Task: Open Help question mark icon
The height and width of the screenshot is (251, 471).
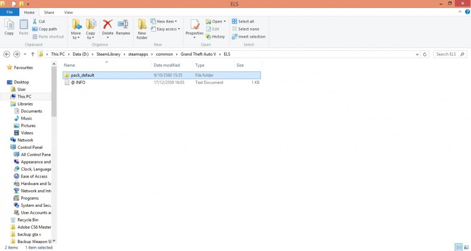Action: click(x=467, y=12)
